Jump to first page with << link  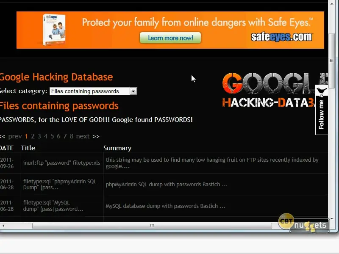click(3, 136)
